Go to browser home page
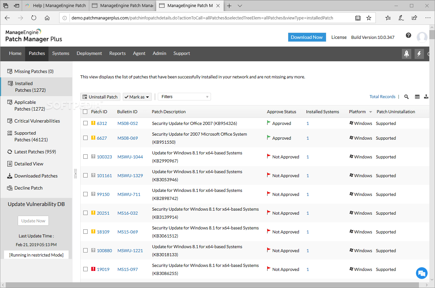The width and height of the screenshot is (435, 288). 47,18
